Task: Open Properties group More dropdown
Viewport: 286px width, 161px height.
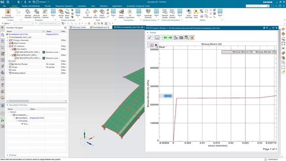Action: tap(53, 14)
